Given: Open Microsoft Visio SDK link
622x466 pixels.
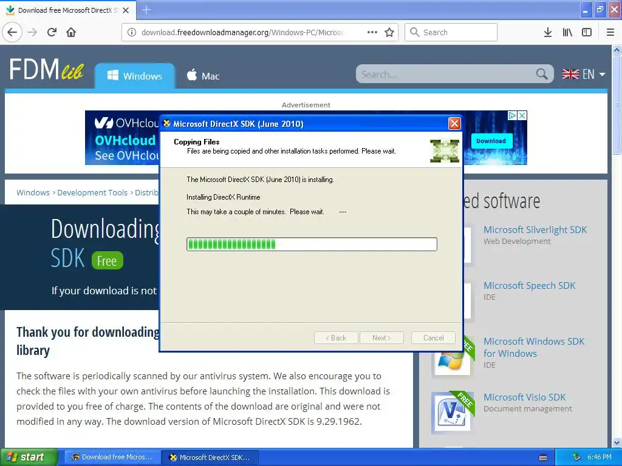Looking at the screenshot, I should pos(524,397).
